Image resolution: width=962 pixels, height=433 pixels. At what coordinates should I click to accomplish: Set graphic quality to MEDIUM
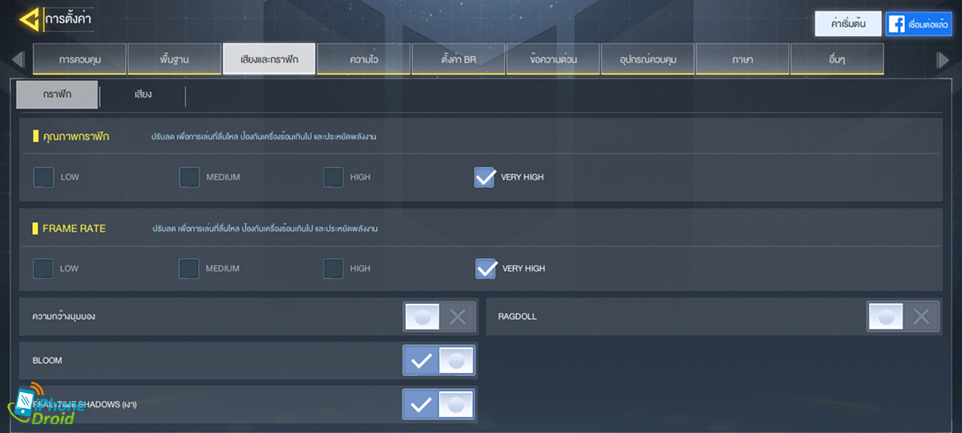point(189,177)
